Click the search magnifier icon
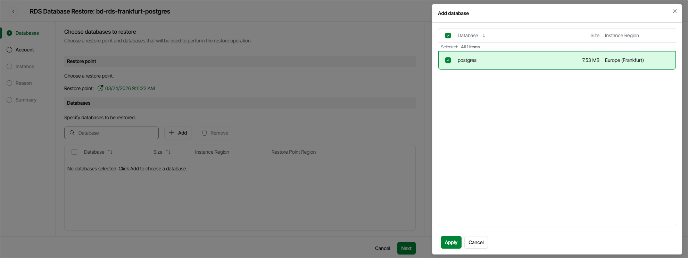688x258 pixels. [x=72, y=133]
